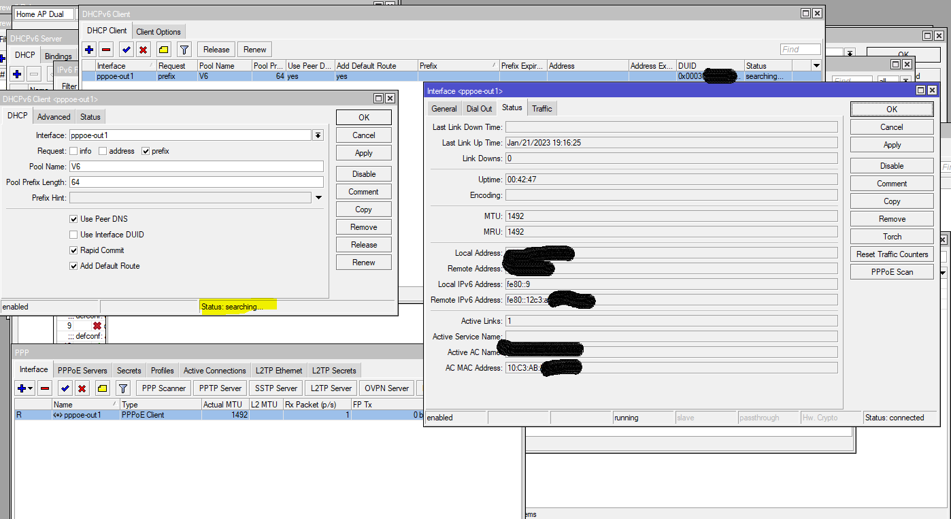Click the Actual MTU column header in PPP
Image resolution: width=951 pixels, height=519 pixels.
coord(224,405)
